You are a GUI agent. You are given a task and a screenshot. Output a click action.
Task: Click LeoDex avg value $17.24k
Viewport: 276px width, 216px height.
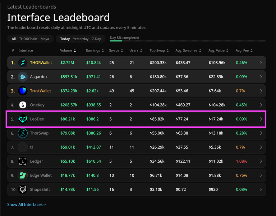(x=216, y=119)
